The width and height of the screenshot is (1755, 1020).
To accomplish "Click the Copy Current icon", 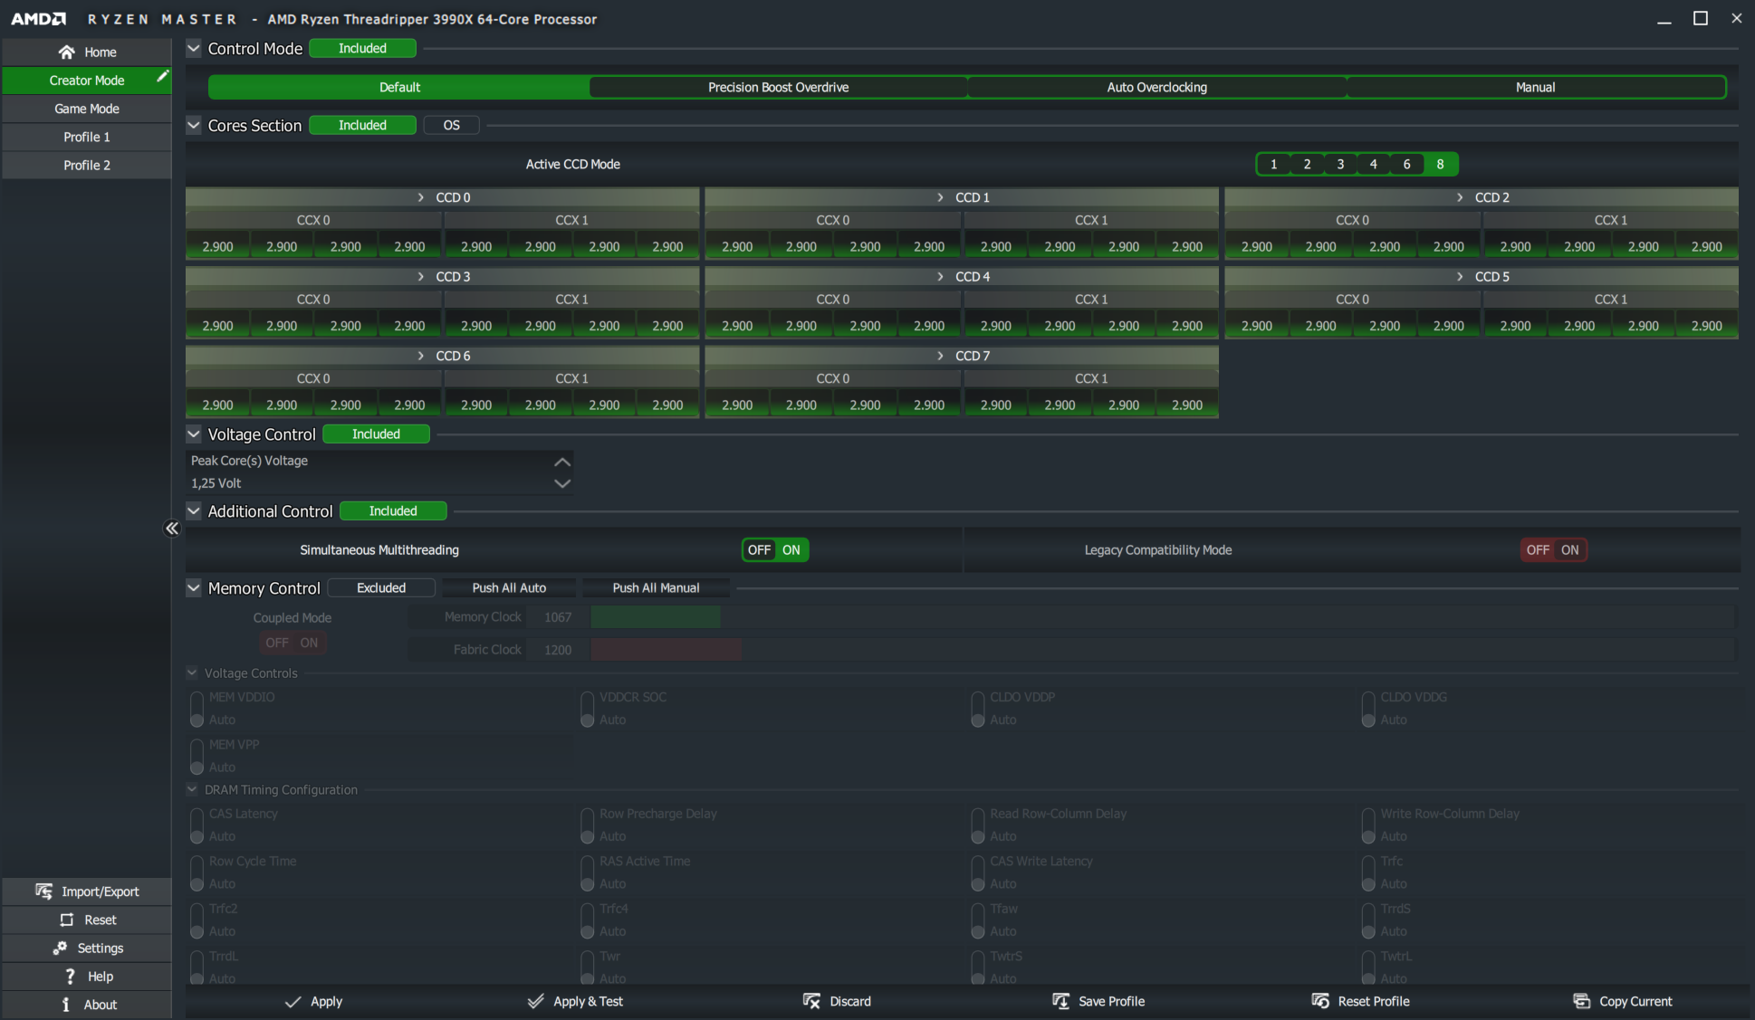I will tap(1581, 1001).
